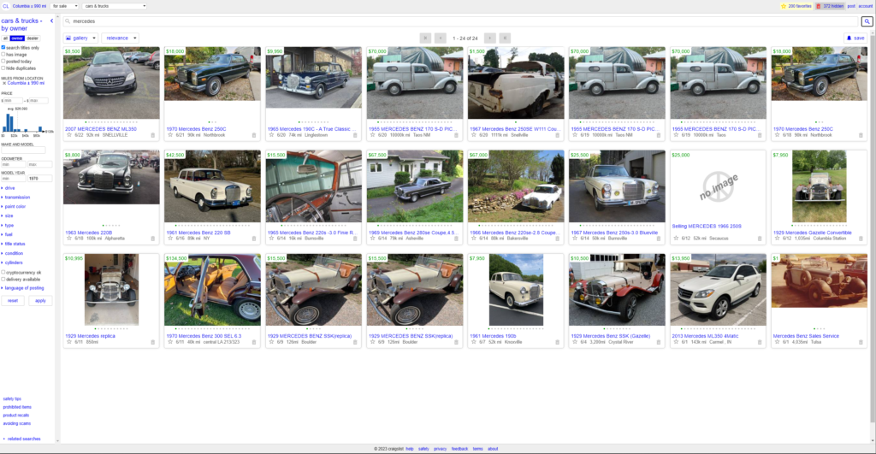Check the posted today filter

[x=3, y=62]
